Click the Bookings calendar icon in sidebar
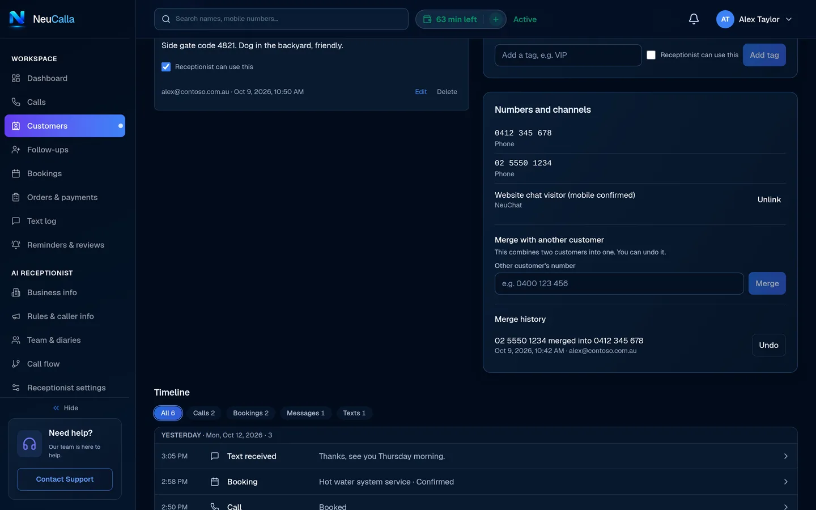This screenshot has height=510, width=816. coord(16,173)
